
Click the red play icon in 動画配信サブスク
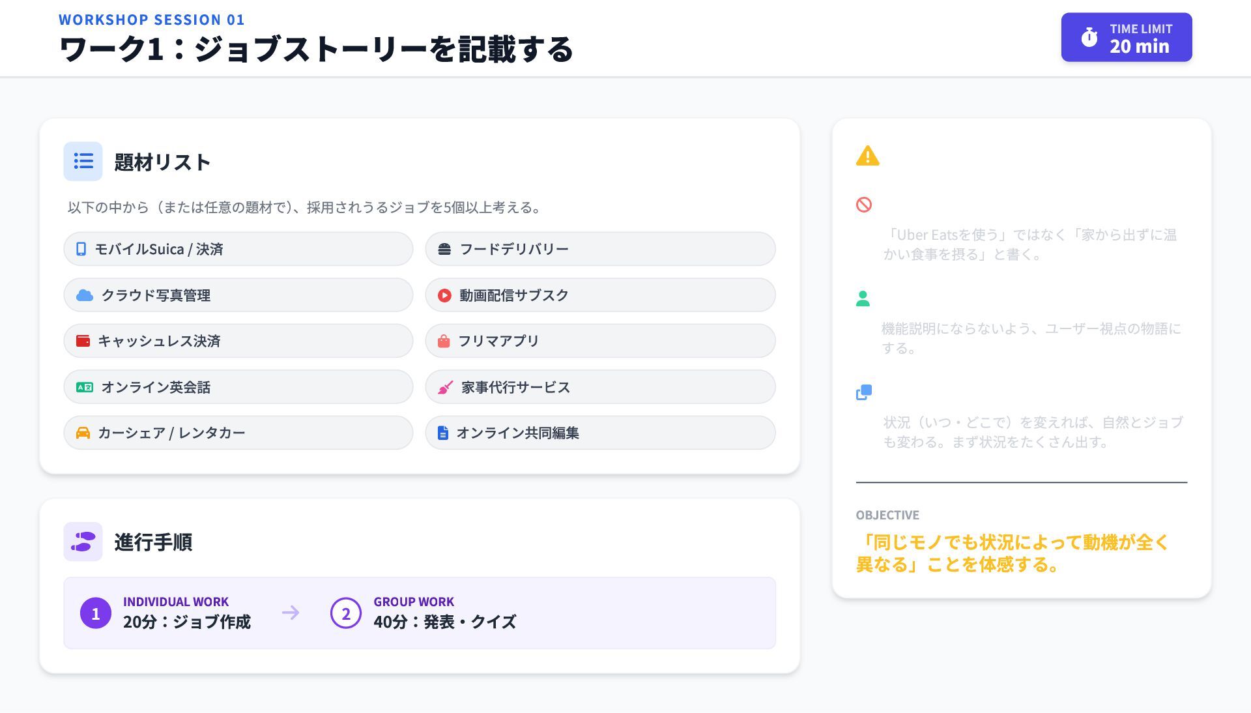tap(444, 295)
